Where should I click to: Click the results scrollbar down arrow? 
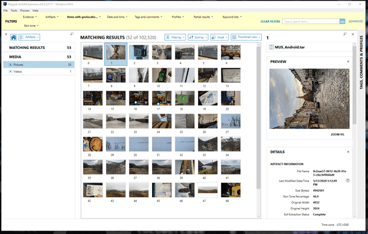[x=259, y=216]
